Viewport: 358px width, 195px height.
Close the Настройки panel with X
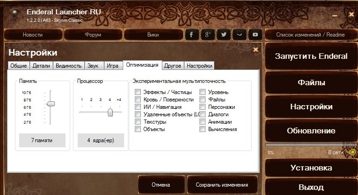[255, 49]
